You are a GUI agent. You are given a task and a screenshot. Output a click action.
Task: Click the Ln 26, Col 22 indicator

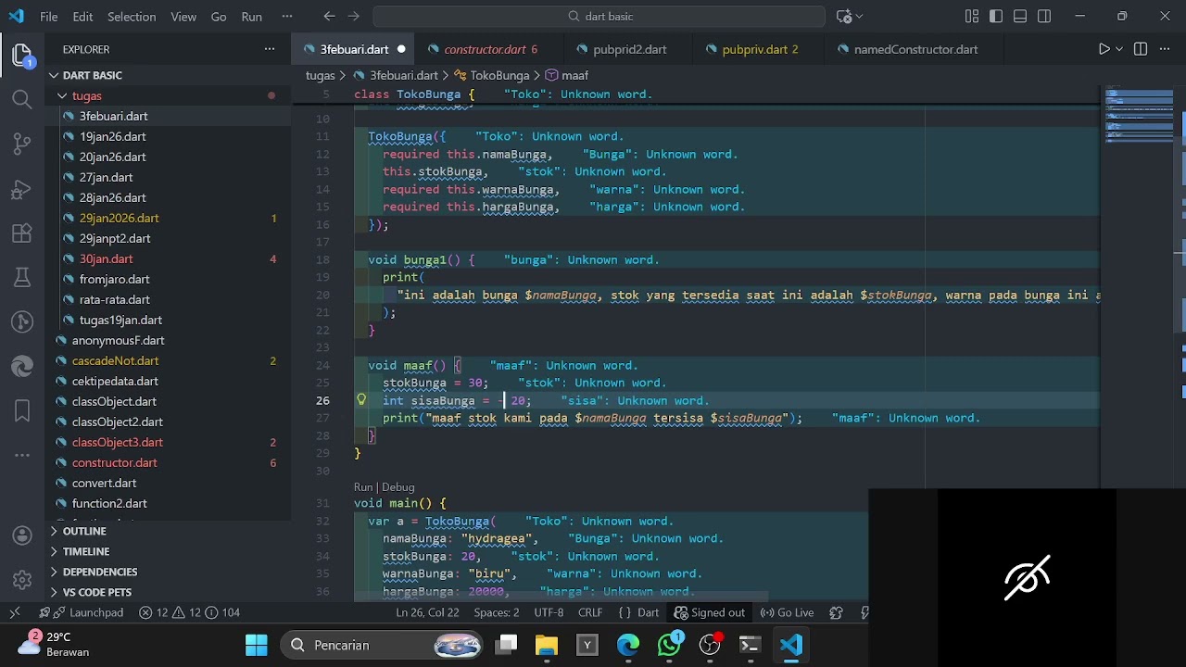pyautogui.click(x=427, y=612)
